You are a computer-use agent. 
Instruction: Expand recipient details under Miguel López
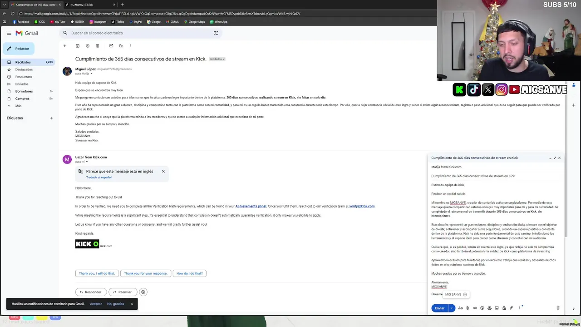[91, 74]
